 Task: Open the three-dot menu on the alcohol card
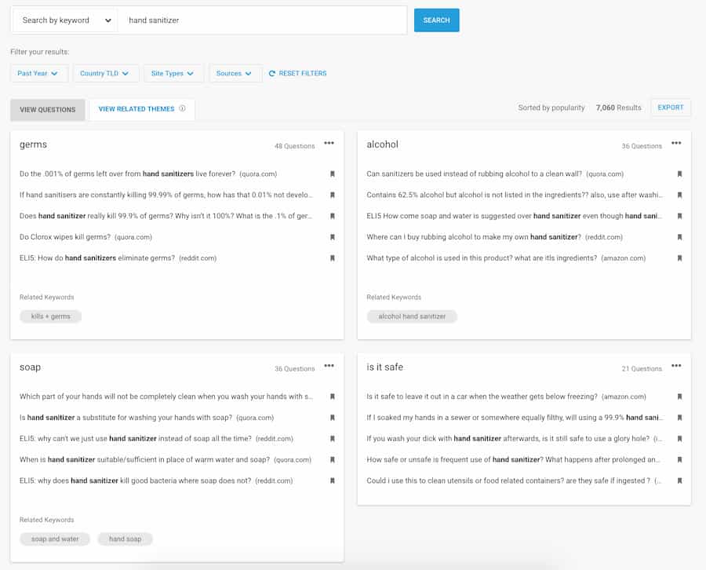(x=676, y=144)
